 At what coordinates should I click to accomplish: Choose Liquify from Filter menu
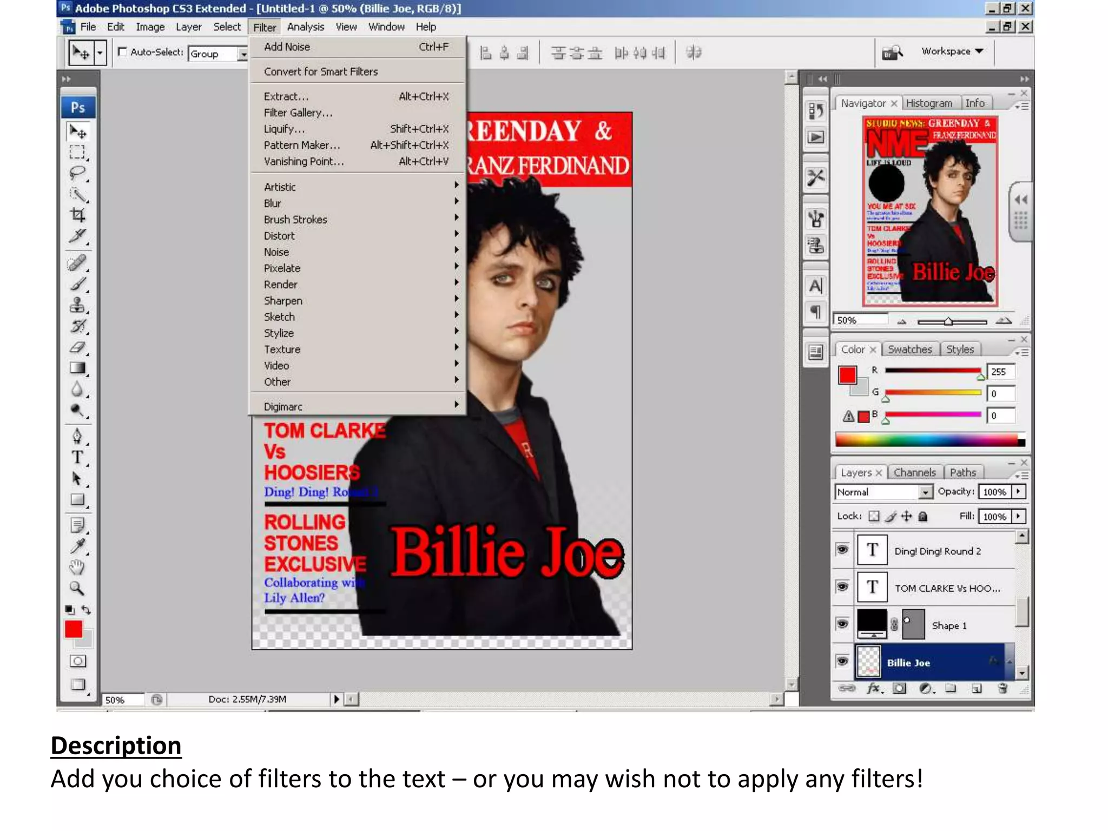(x=357, y=129)
